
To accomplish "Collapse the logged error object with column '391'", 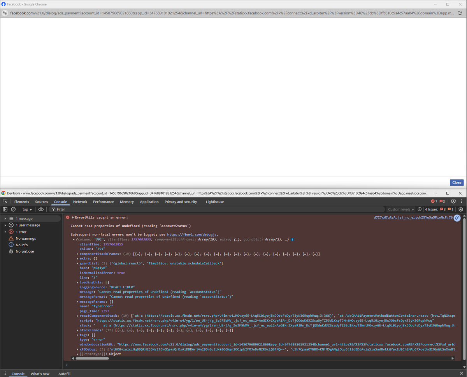I will tap(73, 239).
